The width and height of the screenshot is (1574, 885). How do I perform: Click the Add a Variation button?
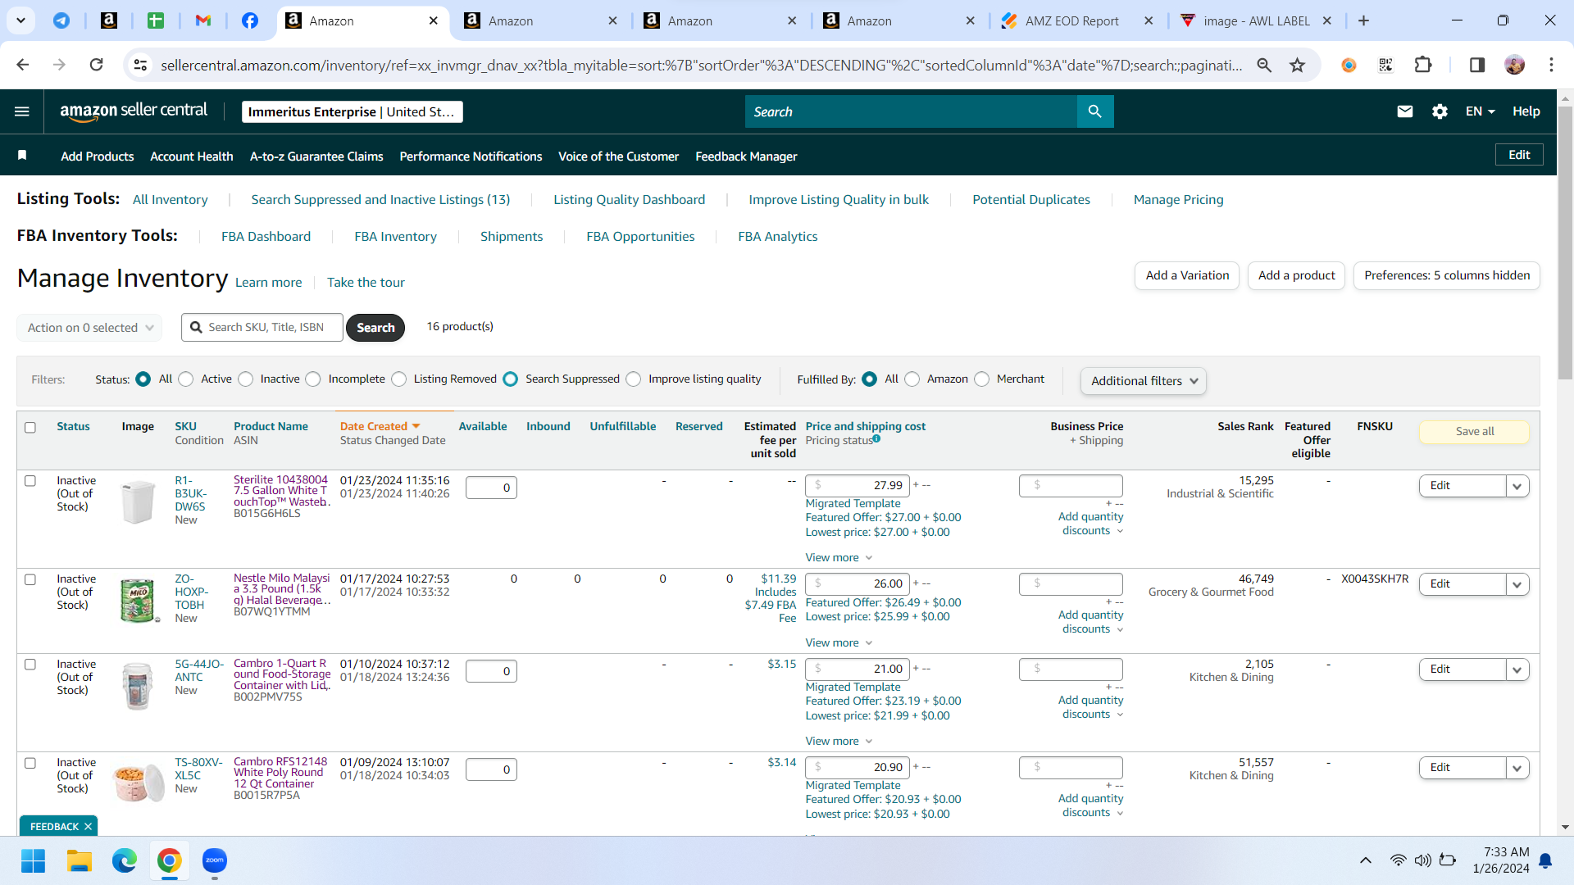[x=1187, y=275]
